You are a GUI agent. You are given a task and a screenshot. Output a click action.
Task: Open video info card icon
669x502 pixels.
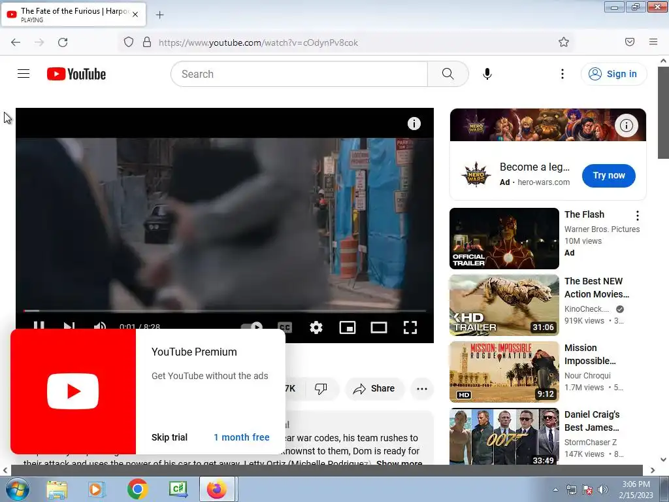click(414, 124)
